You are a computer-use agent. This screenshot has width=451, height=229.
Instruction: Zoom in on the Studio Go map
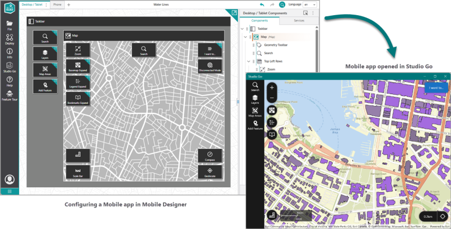272,88
